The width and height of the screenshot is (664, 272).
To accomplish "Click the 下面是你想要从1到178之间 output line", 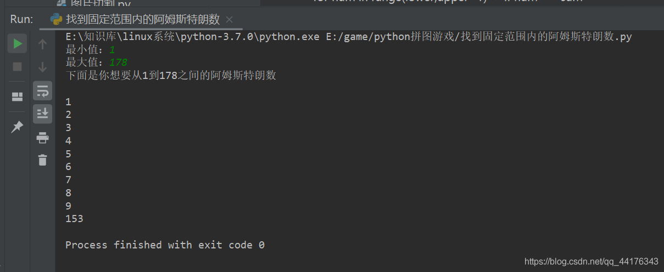I will 170,76.
